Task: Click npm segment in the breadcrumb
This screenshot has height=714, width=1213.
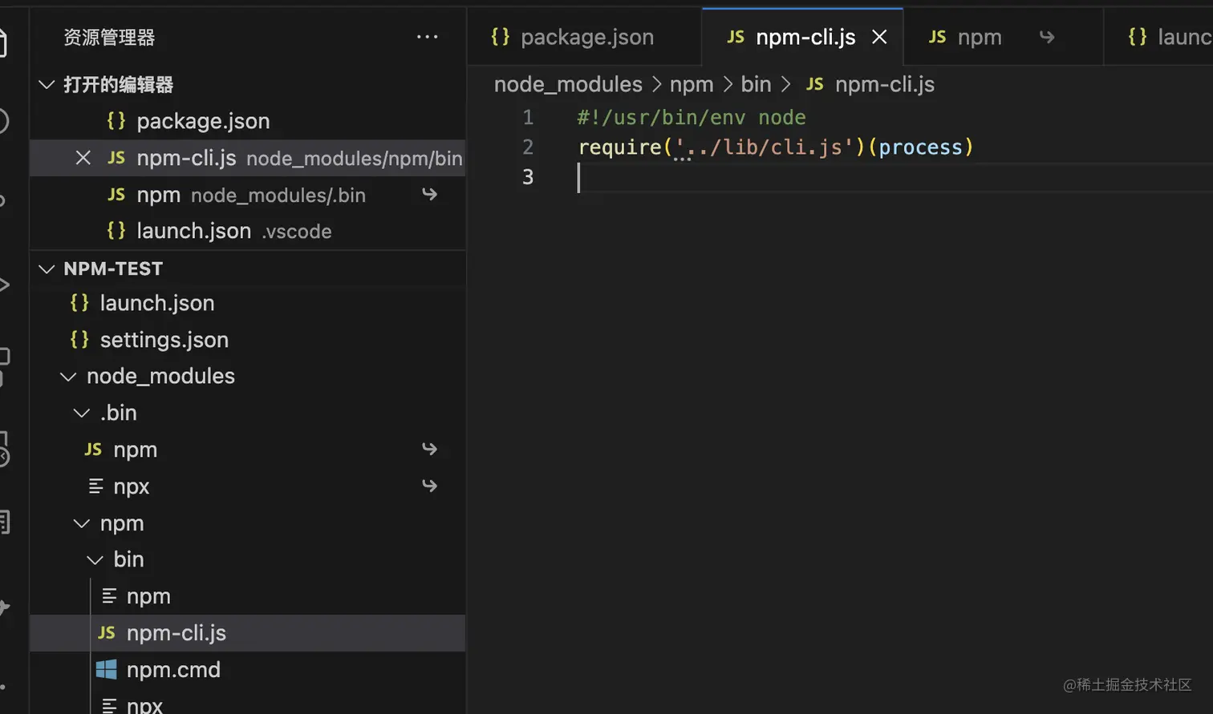Action: [x=692, y=84]
